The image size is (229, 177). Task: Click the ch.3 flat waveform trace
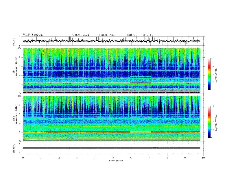click(x=111, y=148)
